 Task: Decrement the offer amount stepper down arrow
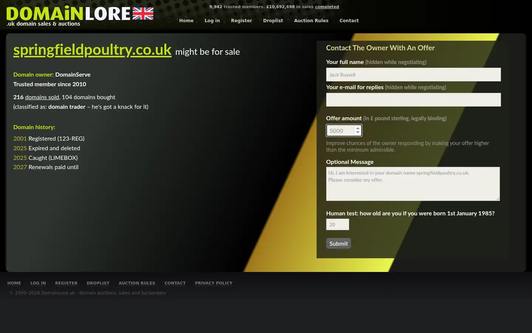coord(358,132)
